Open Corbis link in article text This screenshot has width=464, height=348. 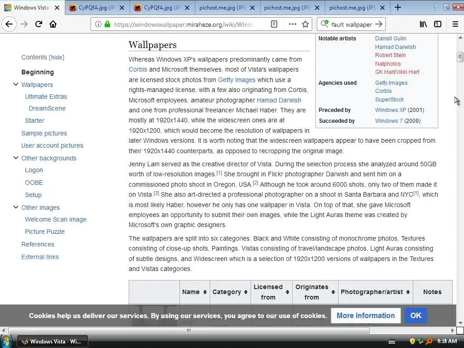[x=138, y=69]
